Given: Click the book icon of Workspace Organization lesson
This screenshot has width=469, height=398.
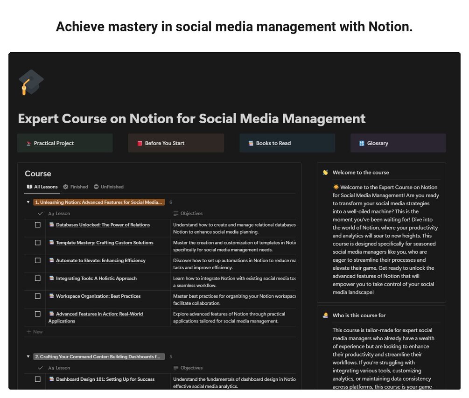Looking at the screenshot, I should point(52,296).
